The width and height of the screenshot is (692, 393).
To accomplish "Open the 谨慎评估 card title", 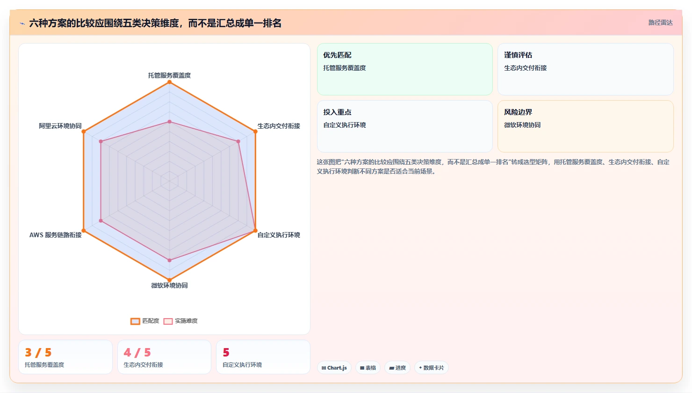I will (518, 55).
